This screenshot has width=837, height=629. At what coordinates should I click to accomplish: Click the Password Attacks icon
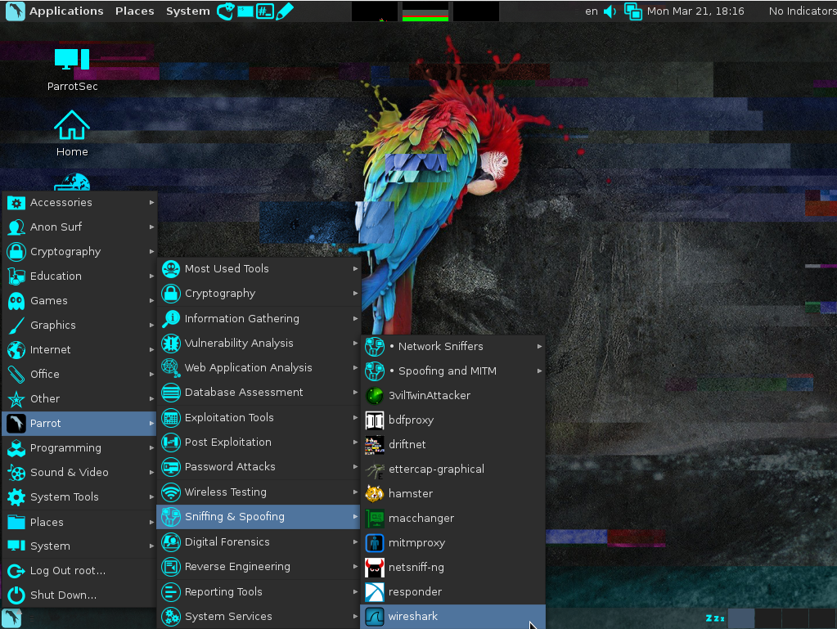[x=171, y=467]
